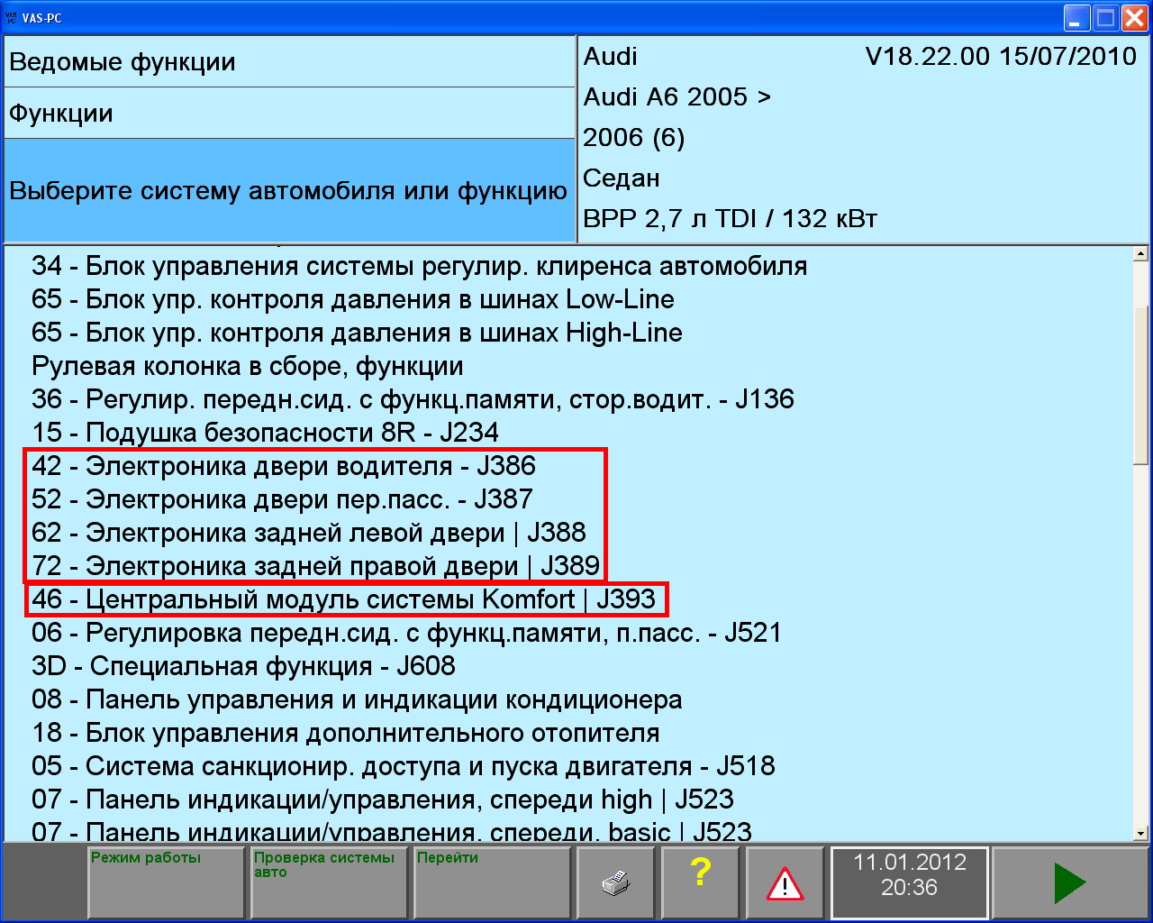Viewport: 1153px width, 923px height.
Task: Click the Седан body type line
Action: pos(622,178)
